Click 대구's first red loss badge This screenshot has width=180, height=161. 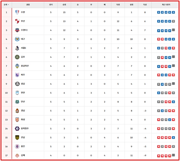click(159, 39)
